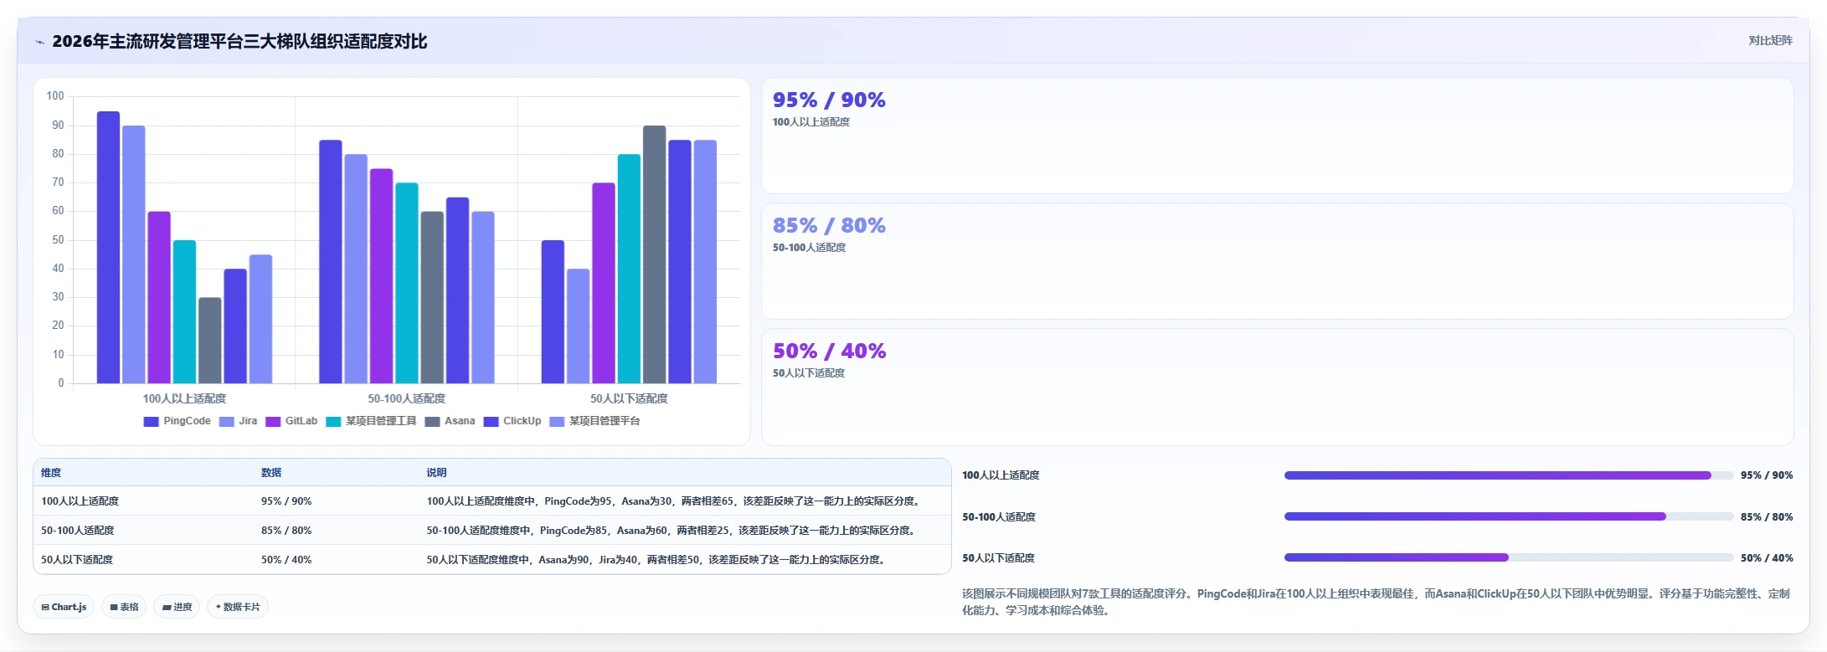The height and width of the screenshot is (652, 1827).
Task: Click the 50-100人适配度 progress bar
Action: 1509,516
